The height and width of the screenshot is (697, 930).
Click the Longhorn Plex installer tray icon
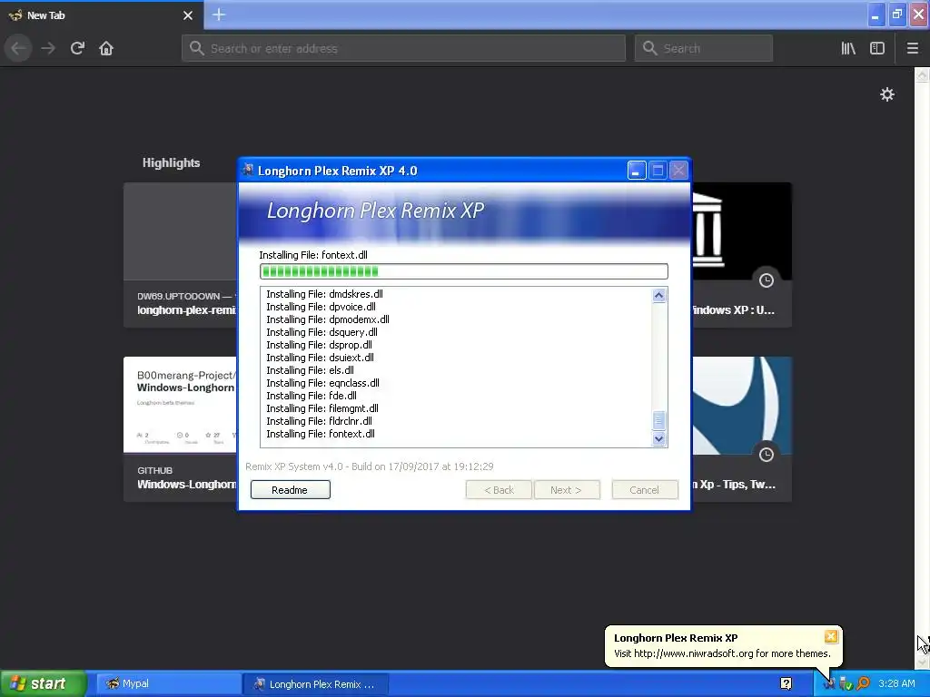829,684
